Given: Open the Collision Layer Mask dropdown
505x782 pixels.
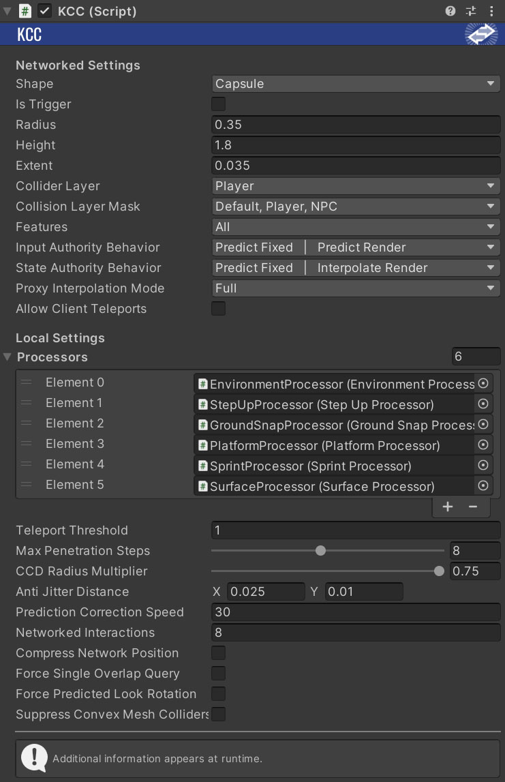Looking at the screenshot, I should pyautogui.click(x=356, y=207).
